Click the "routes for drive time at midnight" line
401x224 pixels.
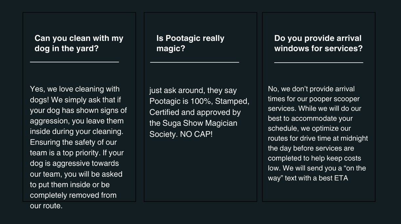(x=318, y=138)
